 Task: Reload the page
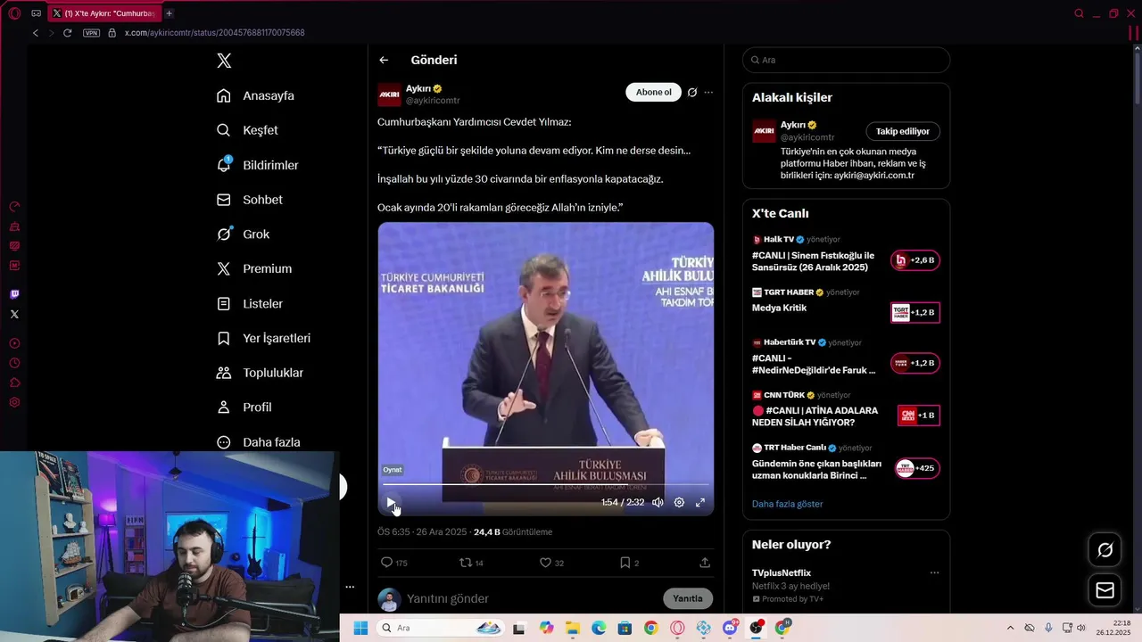pos(67,33)
